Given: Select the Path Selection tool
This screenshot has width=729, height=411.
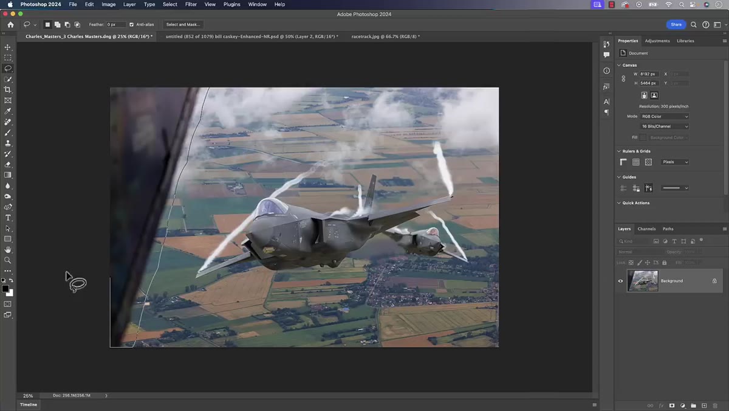Looking at the screenshot, I should (x=8, y=228).
